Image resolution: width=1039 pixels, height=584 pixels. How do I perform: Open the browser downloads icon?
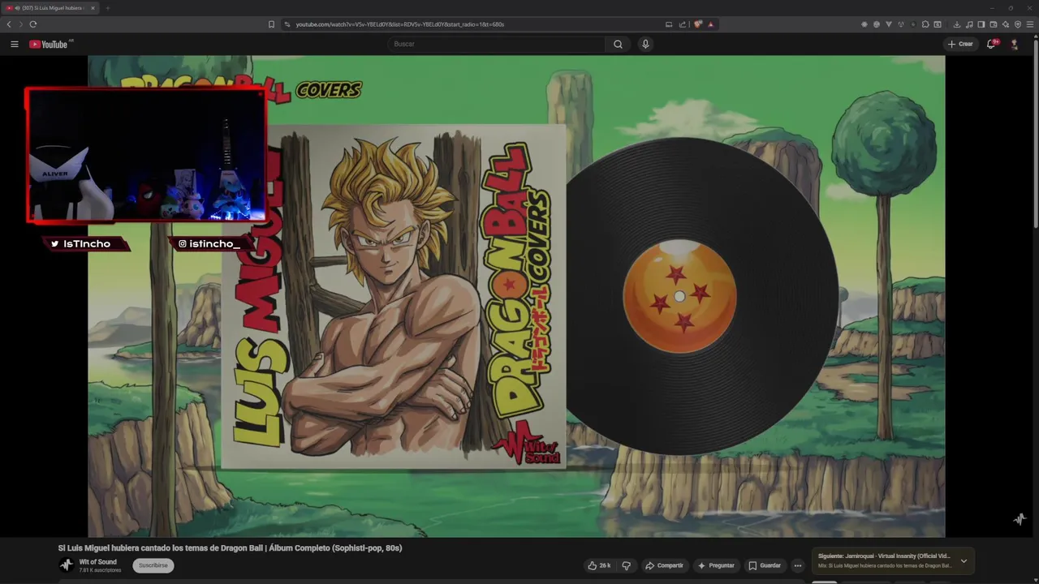coord(957,24)
